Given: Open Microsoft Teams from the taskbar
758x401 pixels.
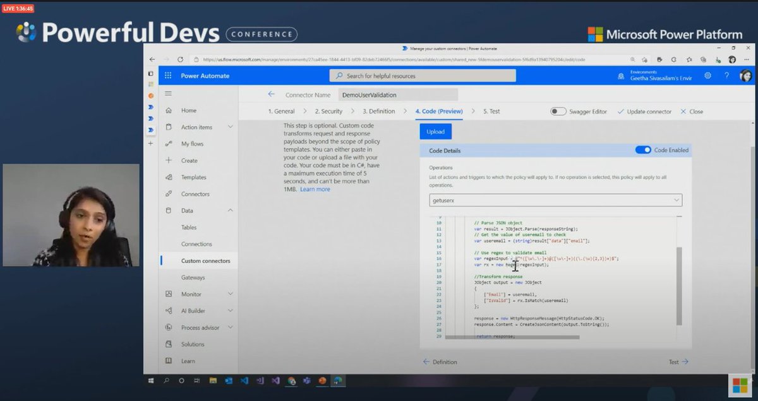Looking at the screenshot, I should (x=306, y=381).
